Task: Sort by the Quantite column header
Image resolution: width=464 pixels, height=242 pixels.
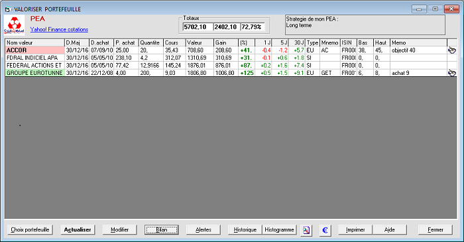Action: (x=151, y=42)
